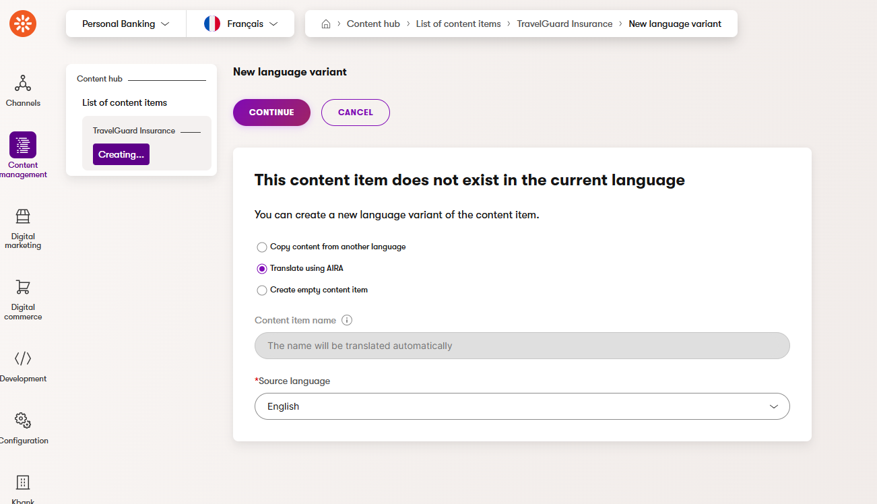Click the Content item name label
The width and height of the screenshot is (877, 504).
(x=295, y=320)
